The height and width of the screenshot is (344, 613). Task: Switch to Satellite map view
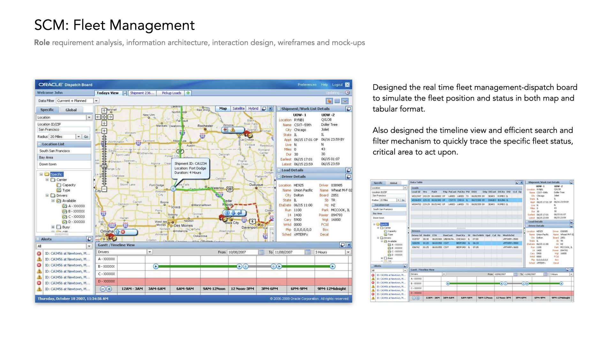click(238, 109)
